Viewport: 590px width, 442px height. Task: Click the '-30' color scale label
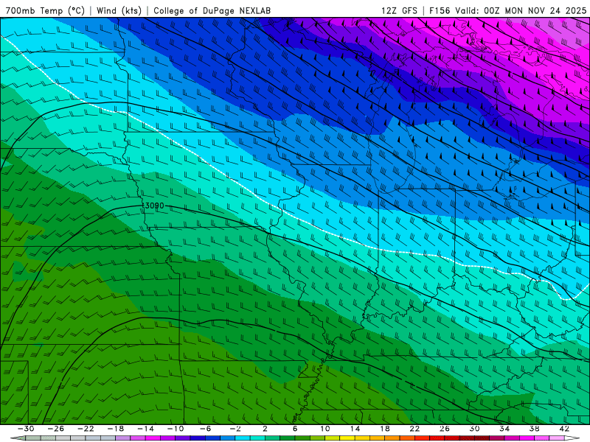[26, 429]
